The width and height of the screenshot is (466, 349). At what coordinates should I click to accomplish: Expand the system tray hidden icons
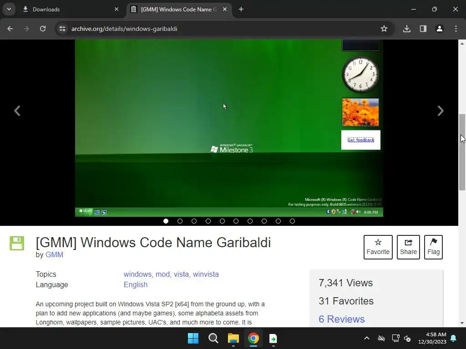click(x=367, y=338)
